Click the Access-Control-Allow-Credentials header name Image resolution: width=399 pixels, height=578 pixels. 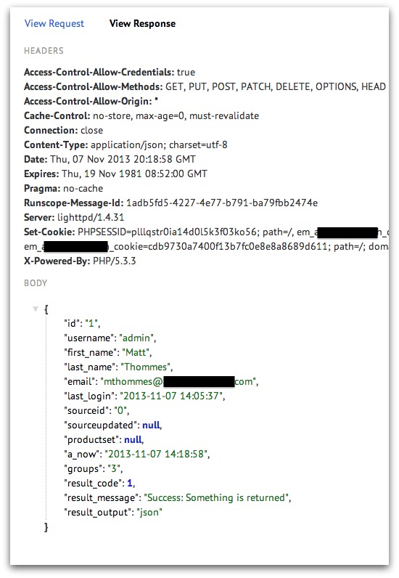99,73
